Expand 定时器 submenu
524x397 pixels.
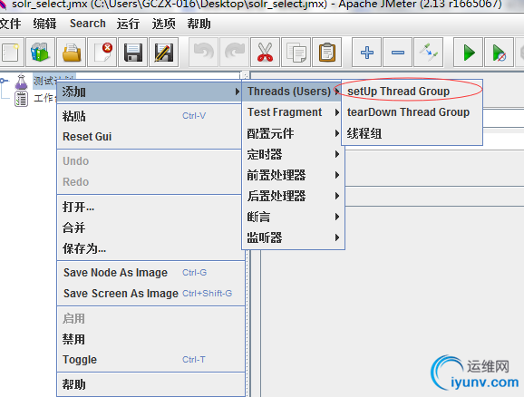pos(293,154)
